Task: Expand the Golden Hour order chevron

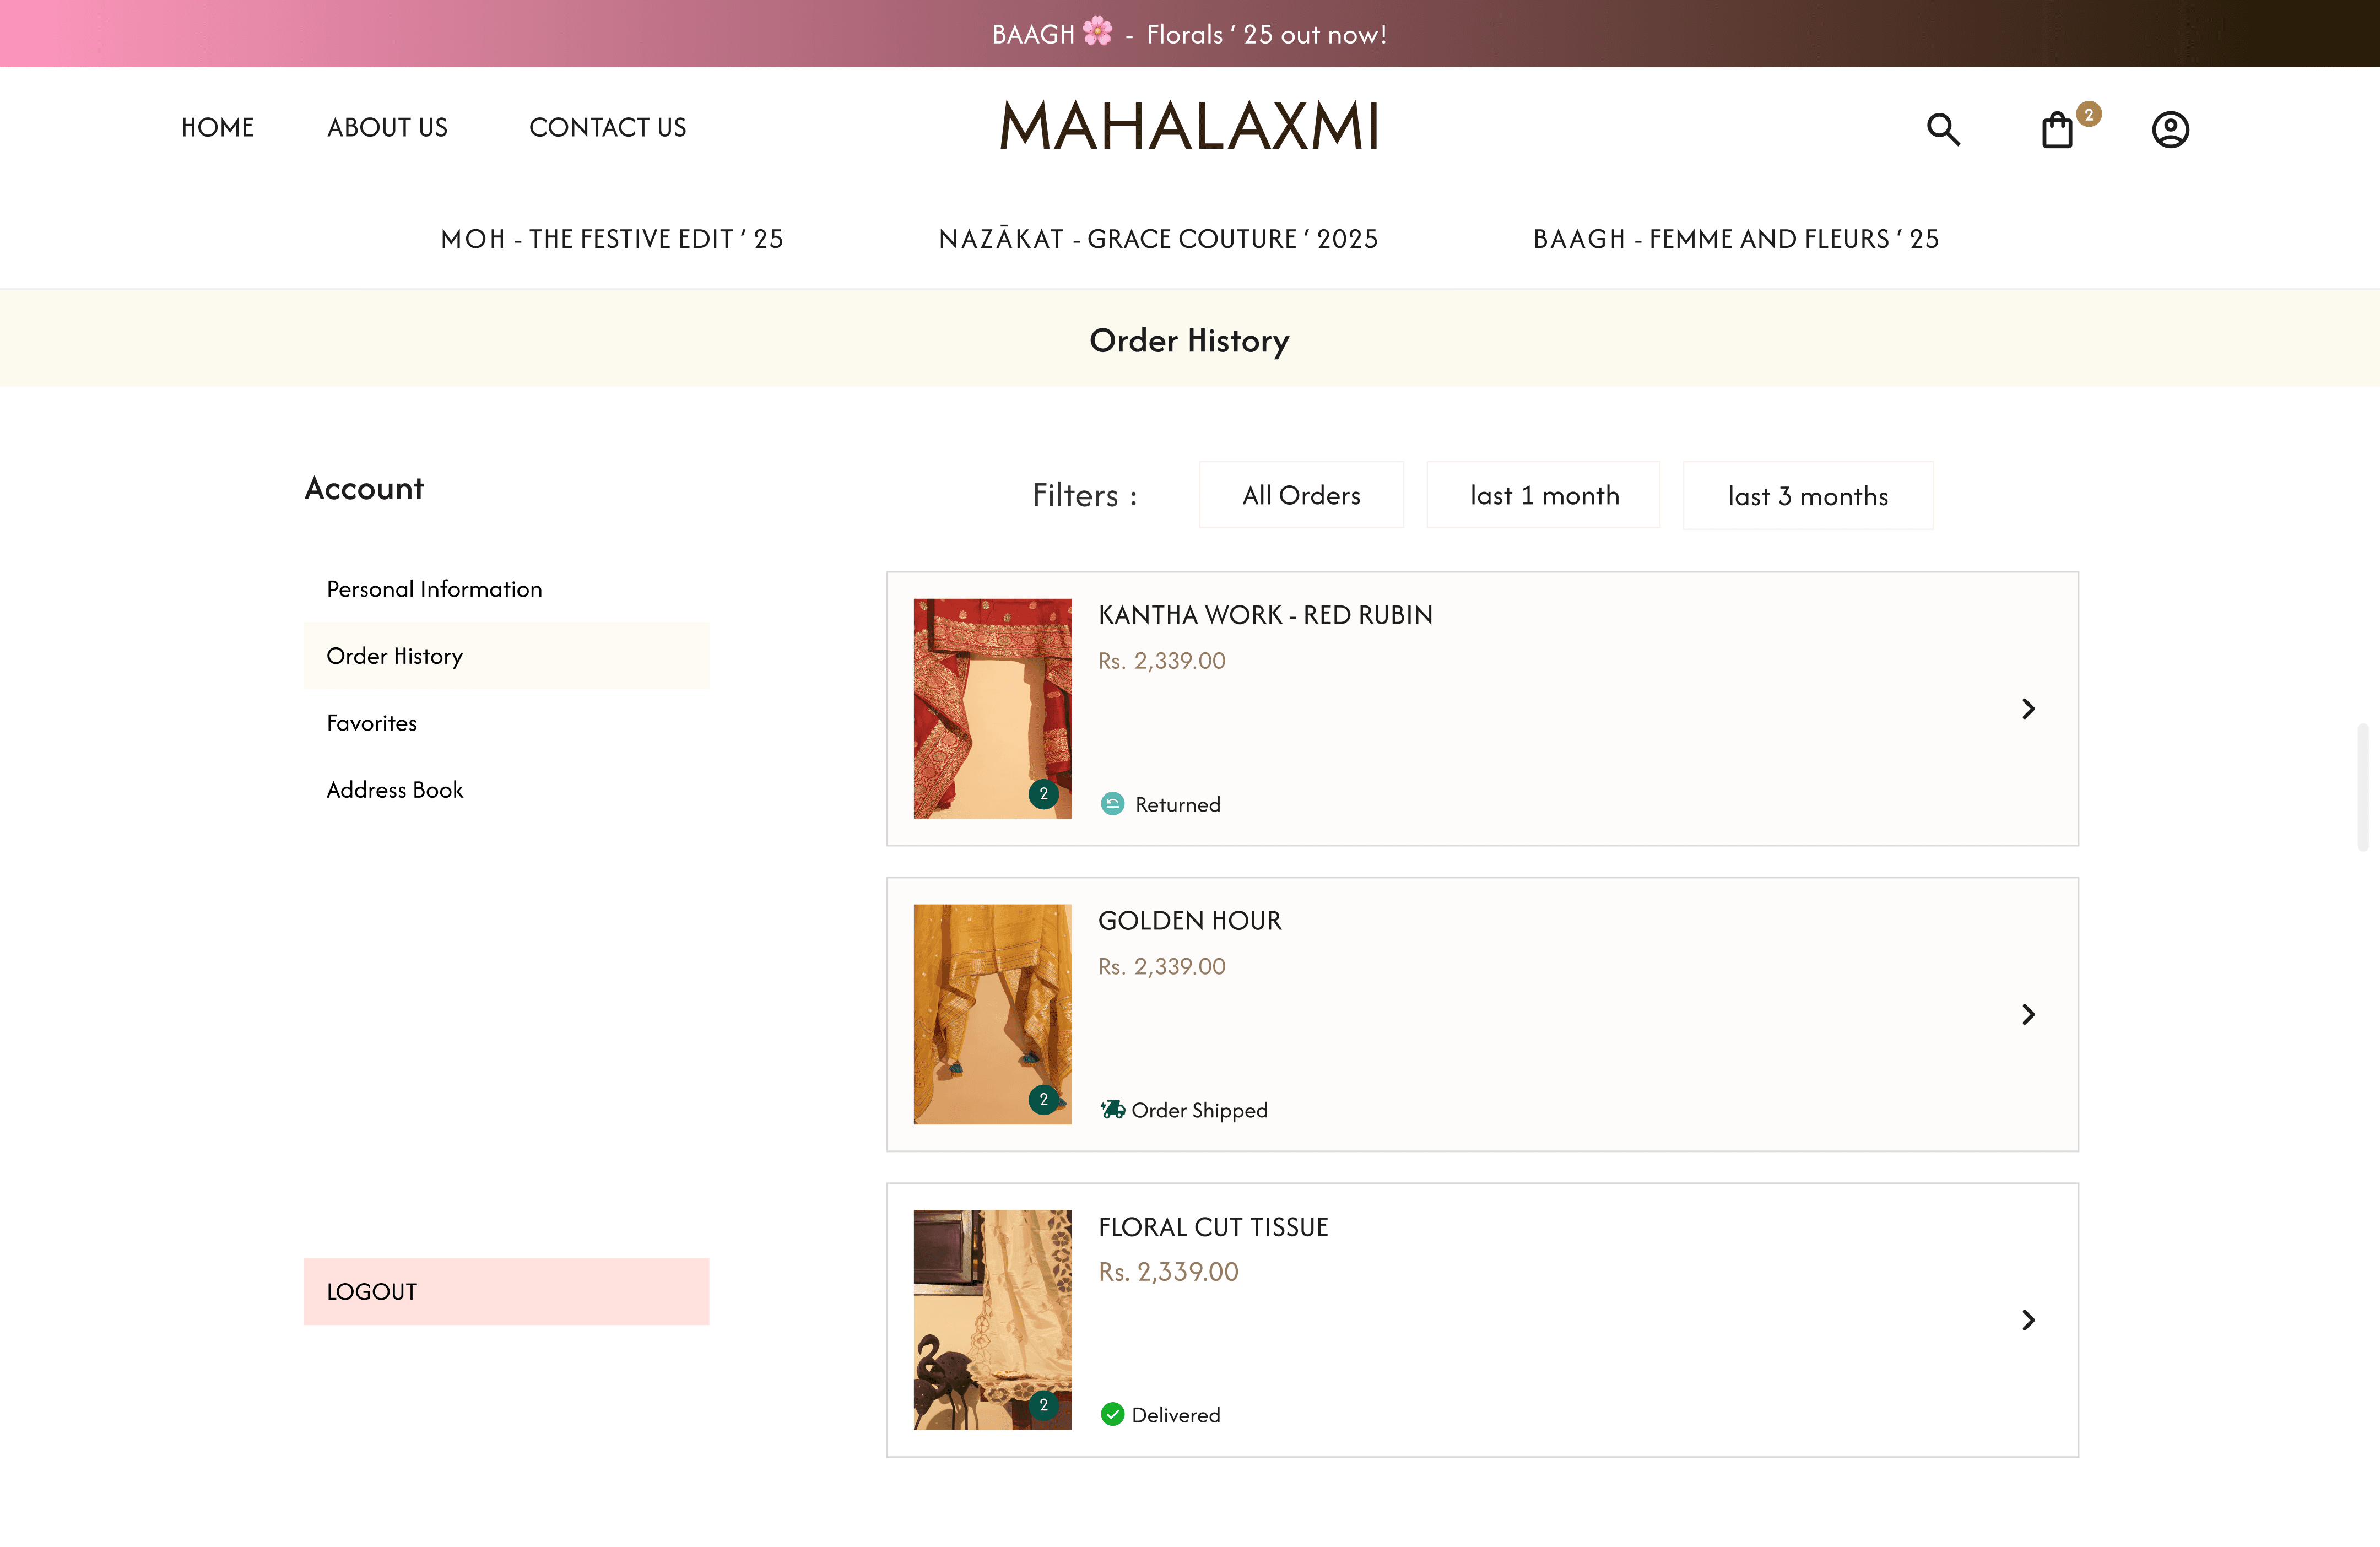Action: click(x=2028, y=1014)
